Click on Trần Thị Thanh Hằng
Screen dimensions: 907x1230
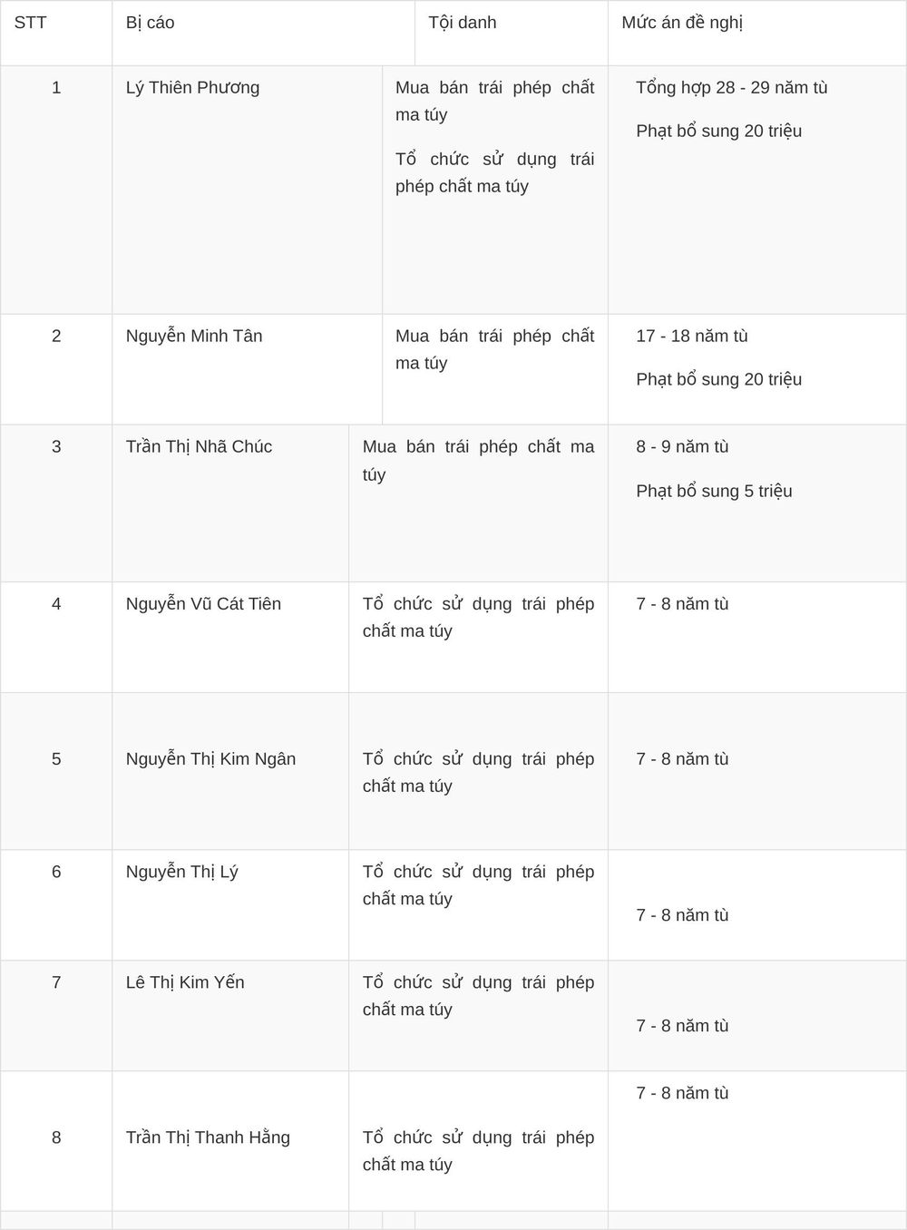coord(208,1137)
